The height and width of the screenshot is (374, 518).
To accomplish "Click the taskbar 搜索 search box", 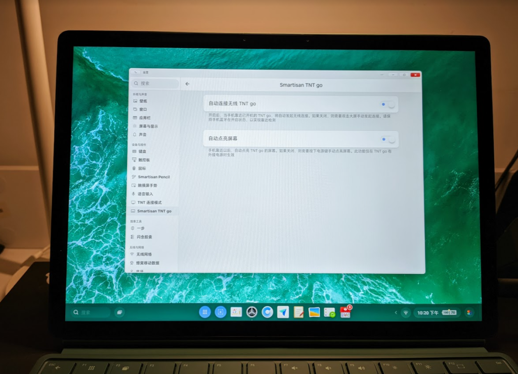I will click(x=91, y=312).
